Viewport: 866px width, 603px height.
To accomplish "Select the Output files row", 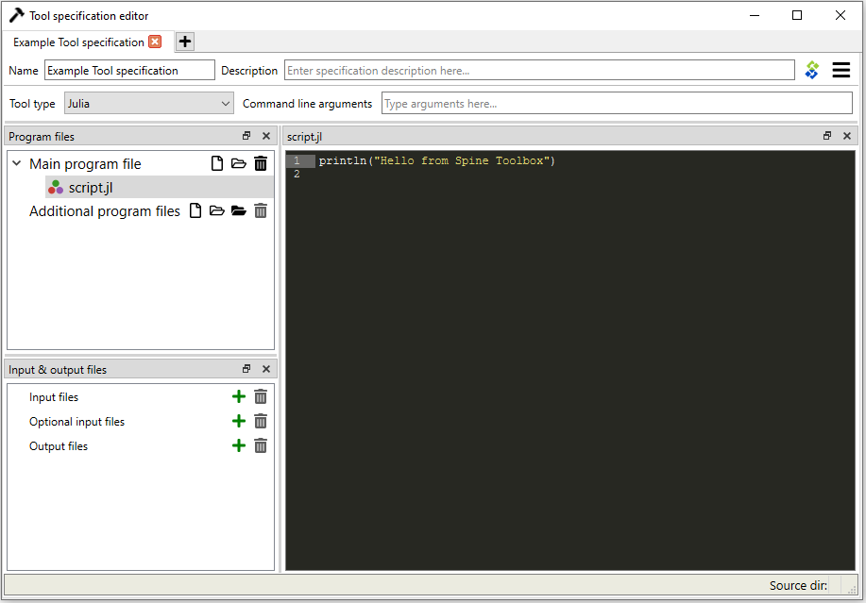I will (x=59, y=445).
